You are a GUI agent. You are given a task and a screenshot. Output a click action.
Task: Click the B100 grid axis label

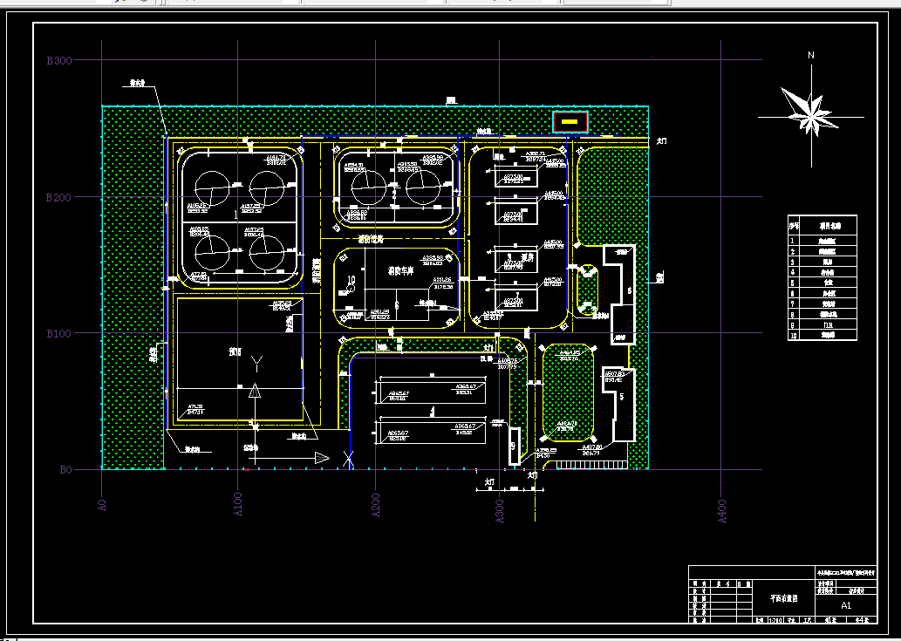tap(59, 334)
